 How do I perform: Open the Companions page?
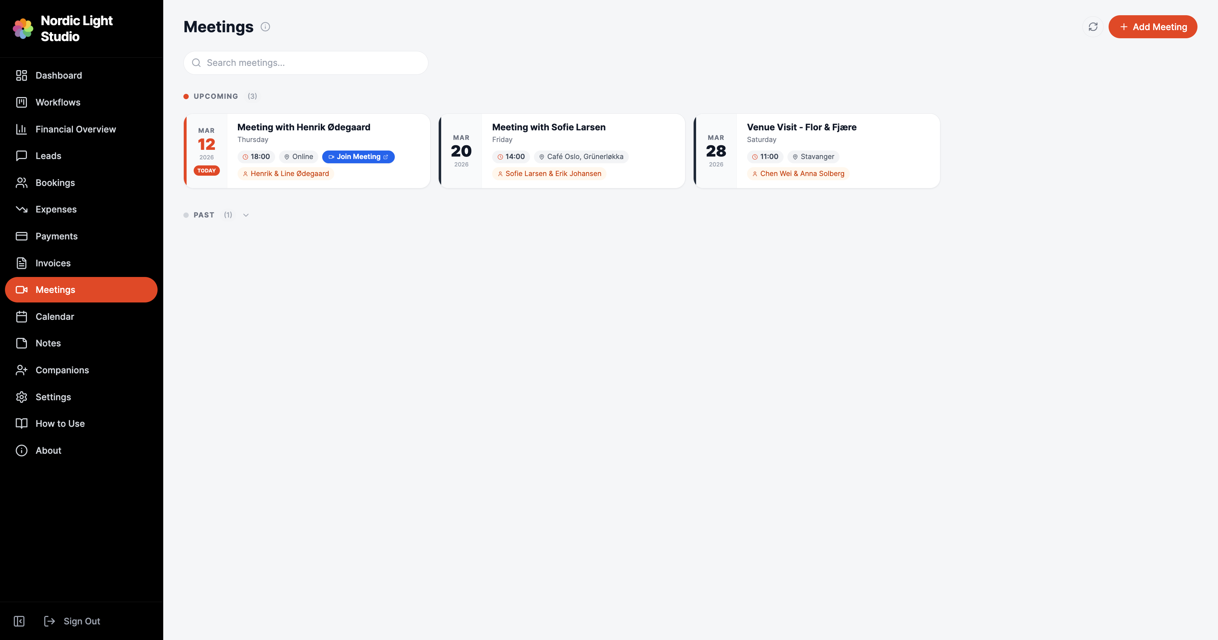62,370
